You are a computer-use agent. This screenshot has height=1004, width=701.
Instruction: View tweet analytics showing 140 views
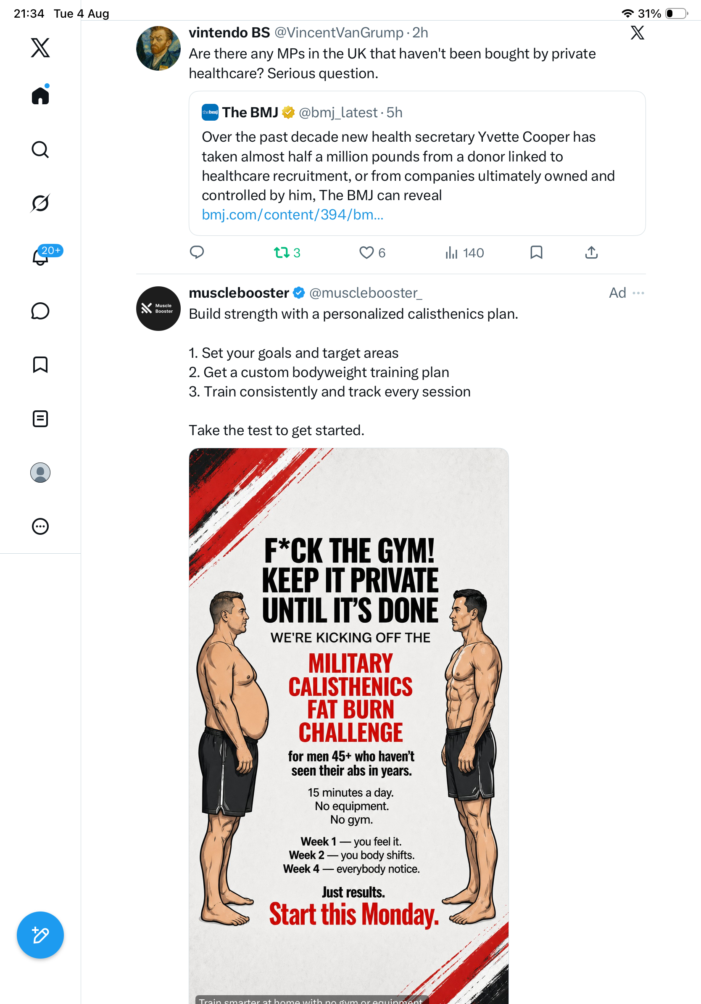click(464, 253)
